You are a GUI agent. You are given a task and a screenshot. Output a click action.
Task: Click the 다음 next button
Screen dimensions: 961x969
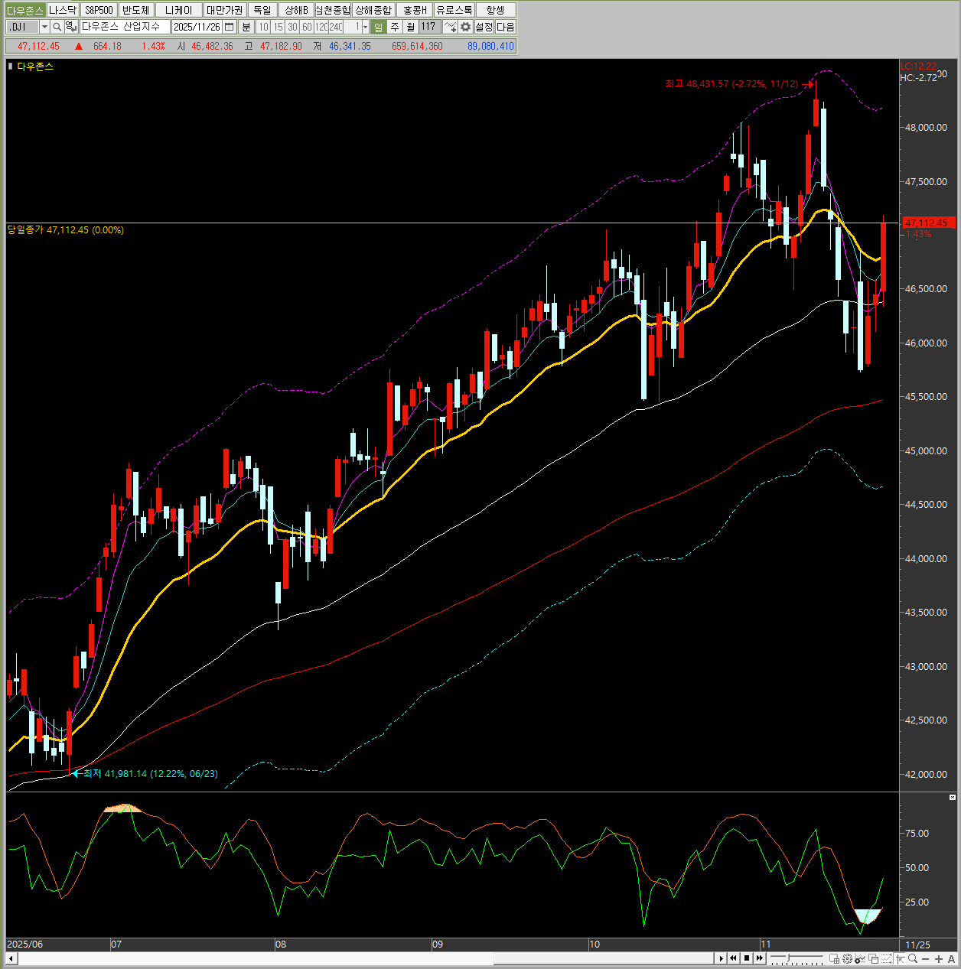(x=506, y=27)
